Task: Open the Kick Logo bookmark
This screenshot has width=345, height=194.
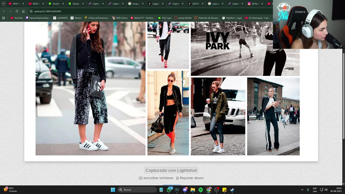Action: point(165,18)
